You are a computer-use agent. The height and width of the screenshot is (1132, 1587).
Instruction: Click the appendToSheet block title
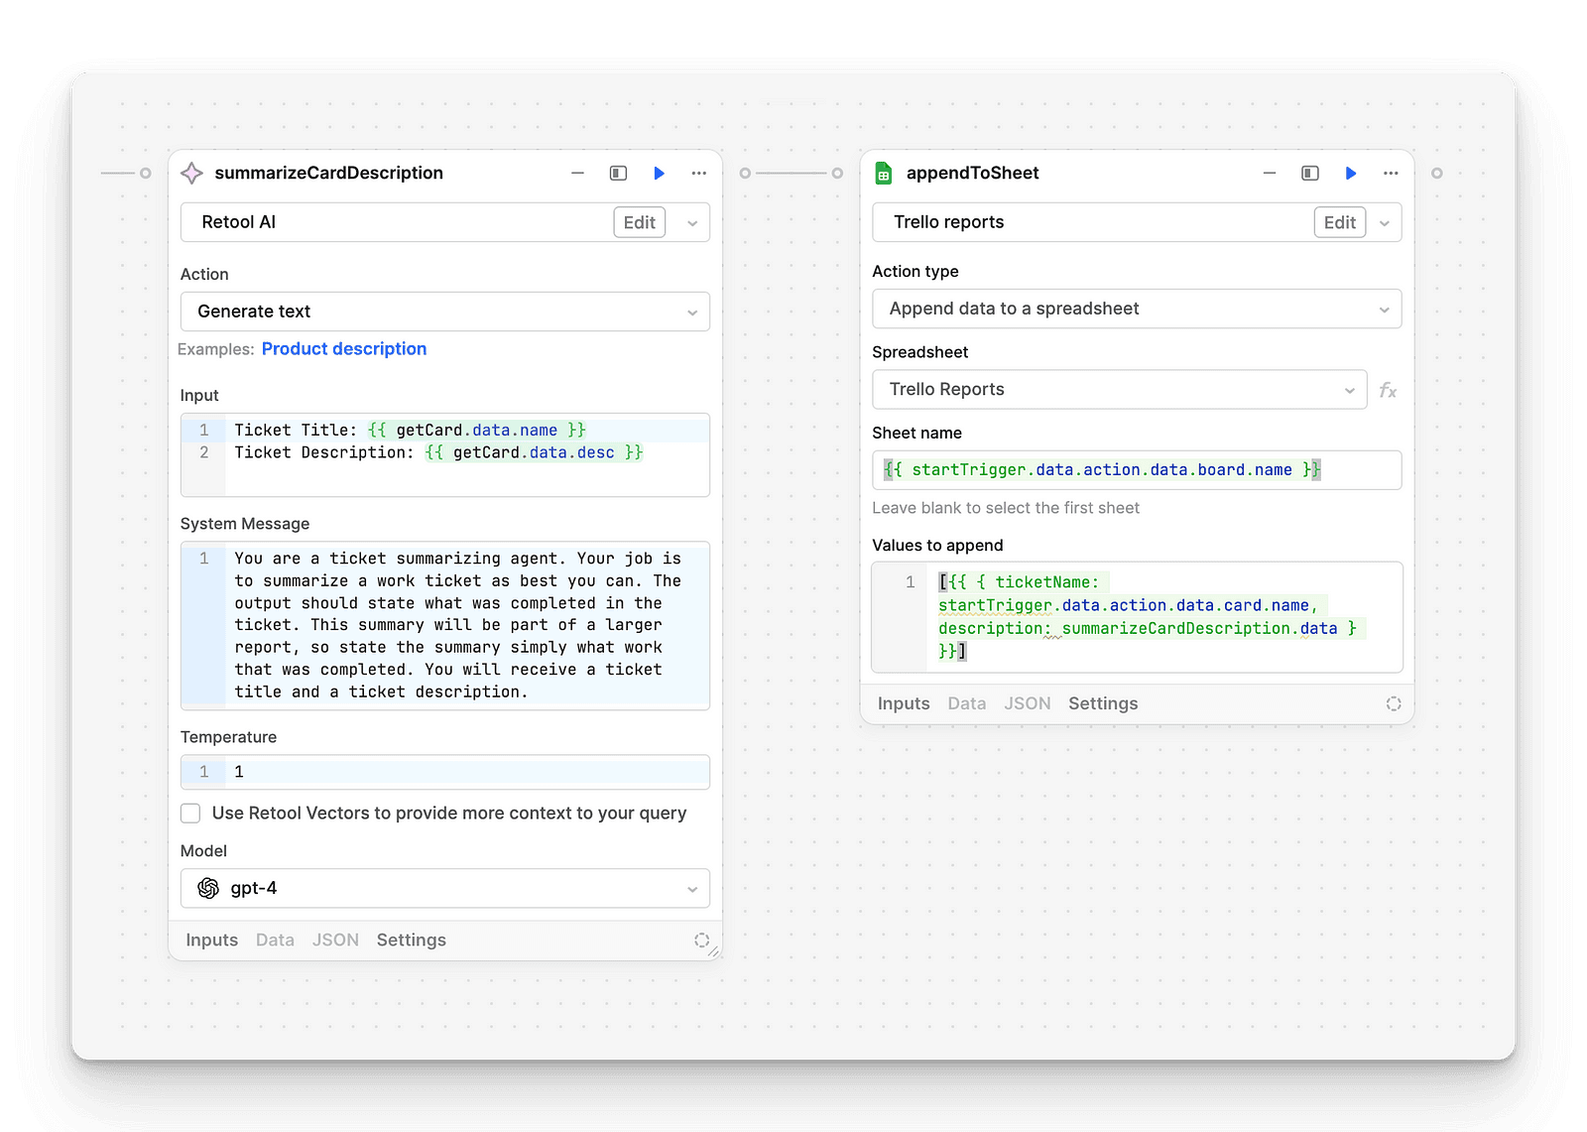pyautogui.click(x=973, y=173)
